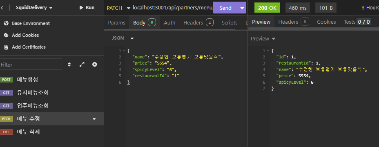Click the "restaurantId": "1" request body line
The image size is (379, 147).
(156, 76)
